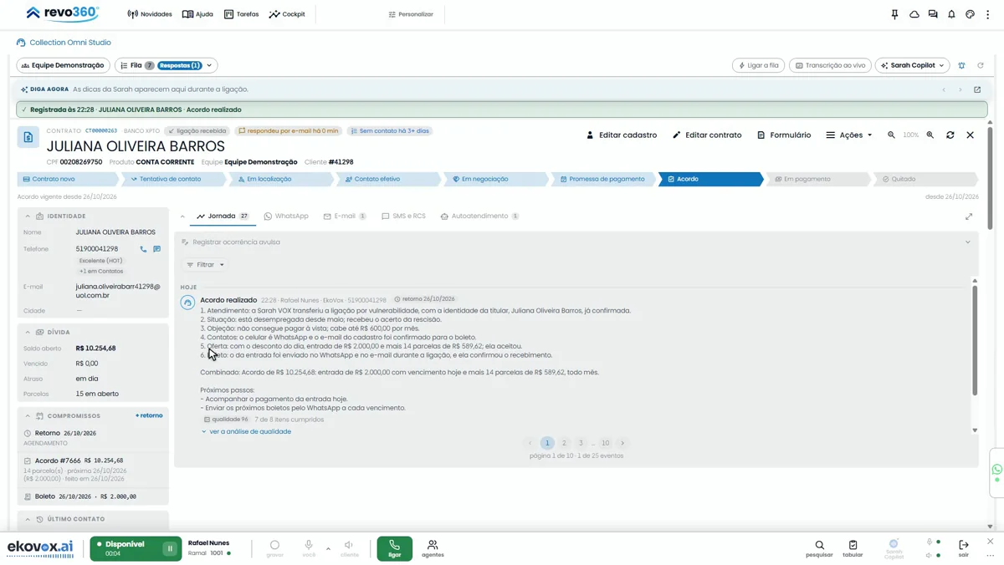
Task: Click the Equipe Demonstração button
Action: pos(63,65)
